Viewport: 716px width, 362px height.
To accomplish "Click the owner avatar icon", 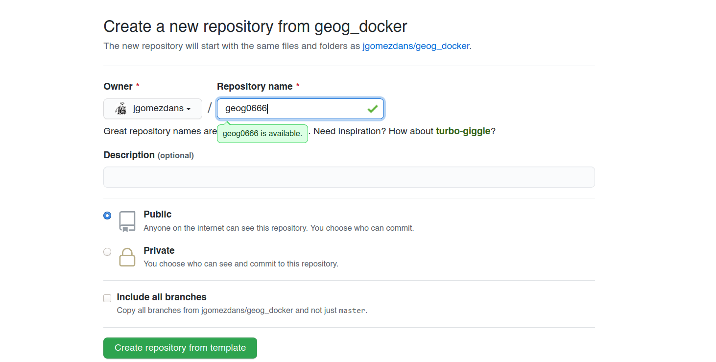I will point(121,109).
